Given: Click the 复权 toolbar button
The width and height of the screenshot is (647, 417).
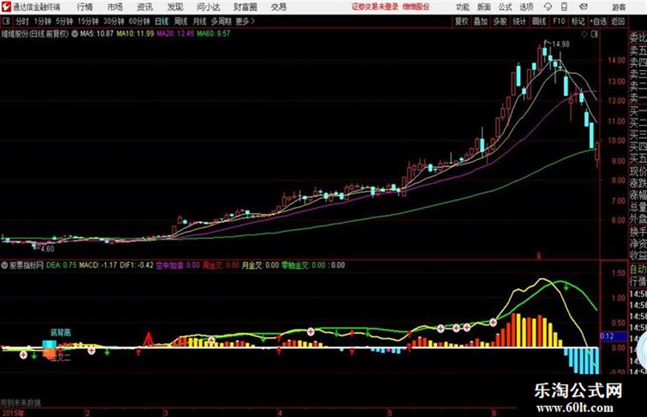Looking at the screenshot, I should point(461,21).
